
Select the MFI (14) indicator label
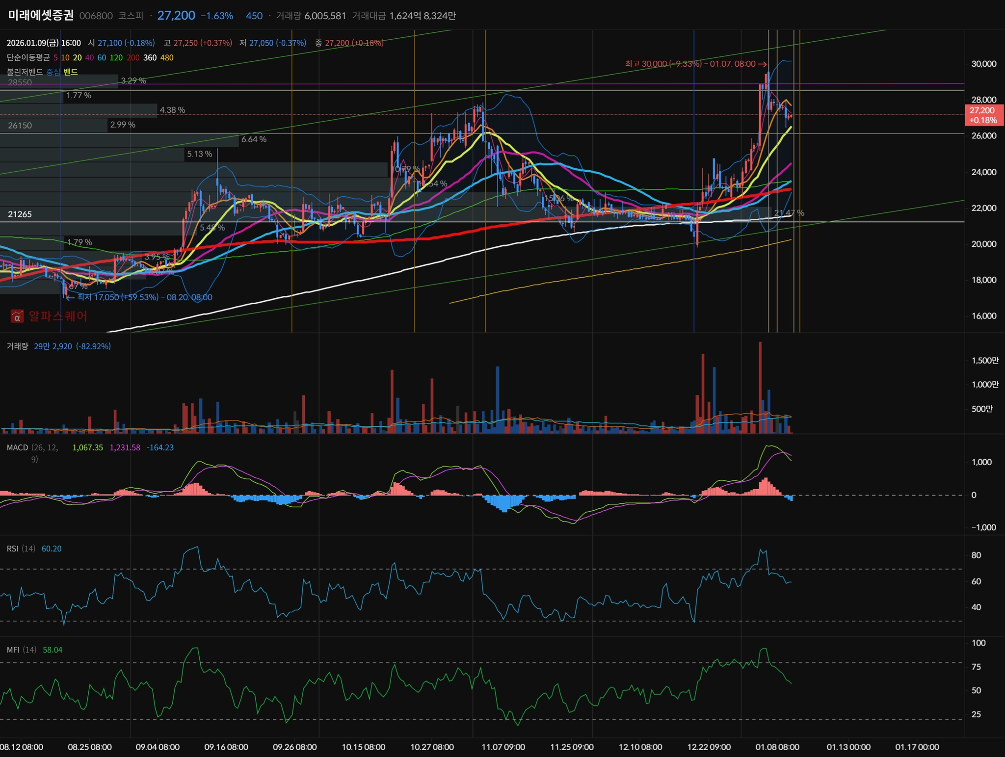[21, 650]
